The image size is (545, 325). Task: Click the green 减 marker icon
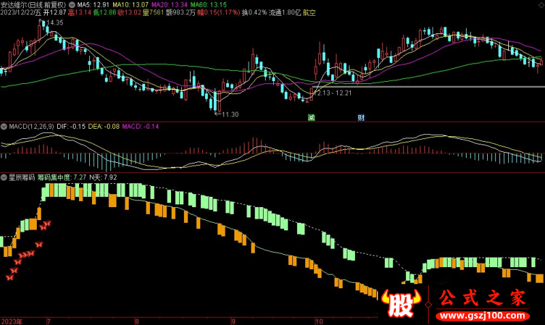tap(311, 117)
